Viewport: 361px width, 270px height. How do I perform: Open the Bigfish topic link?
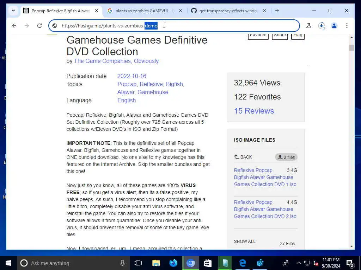click(175, 84)
